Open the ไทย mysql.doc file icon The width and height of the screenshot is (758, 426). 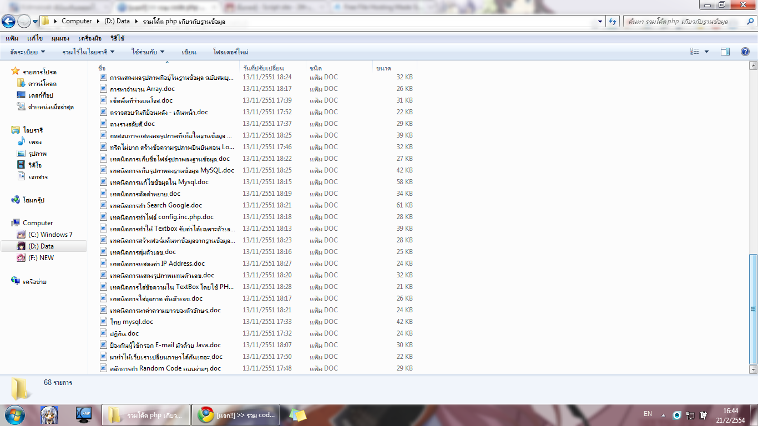tap(103, 322)
